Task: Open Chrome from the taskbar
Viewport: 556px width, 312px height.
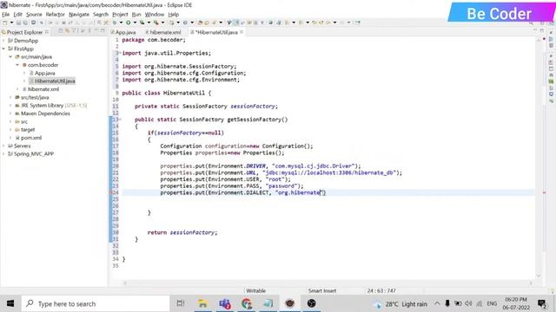Action: tap(247, 303)
